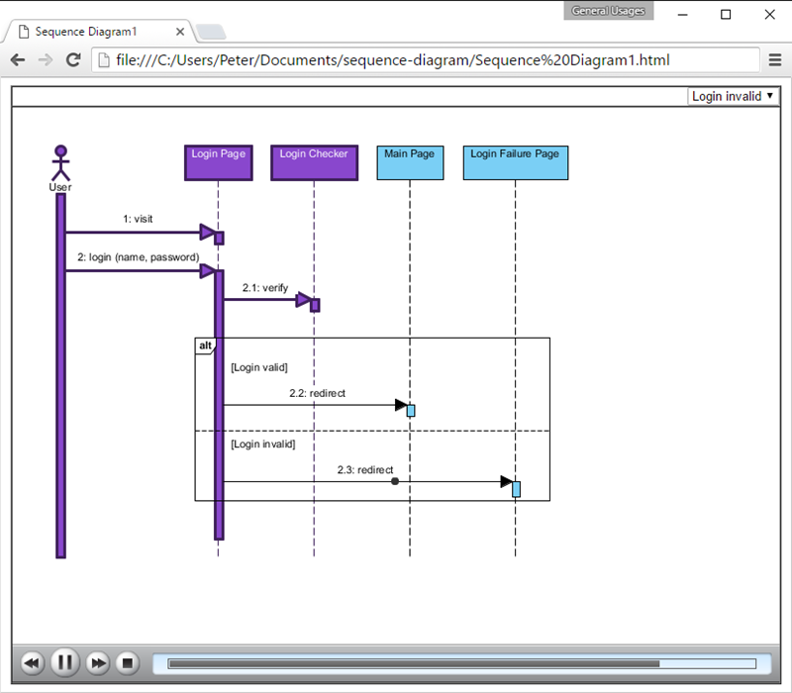Click the 2.2: redirect arrowhead
This screenshot has height=693, width=792.
(401, 405)
